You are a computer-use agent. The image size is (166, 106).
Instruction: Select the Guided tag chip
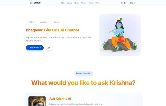pos(31,22)
